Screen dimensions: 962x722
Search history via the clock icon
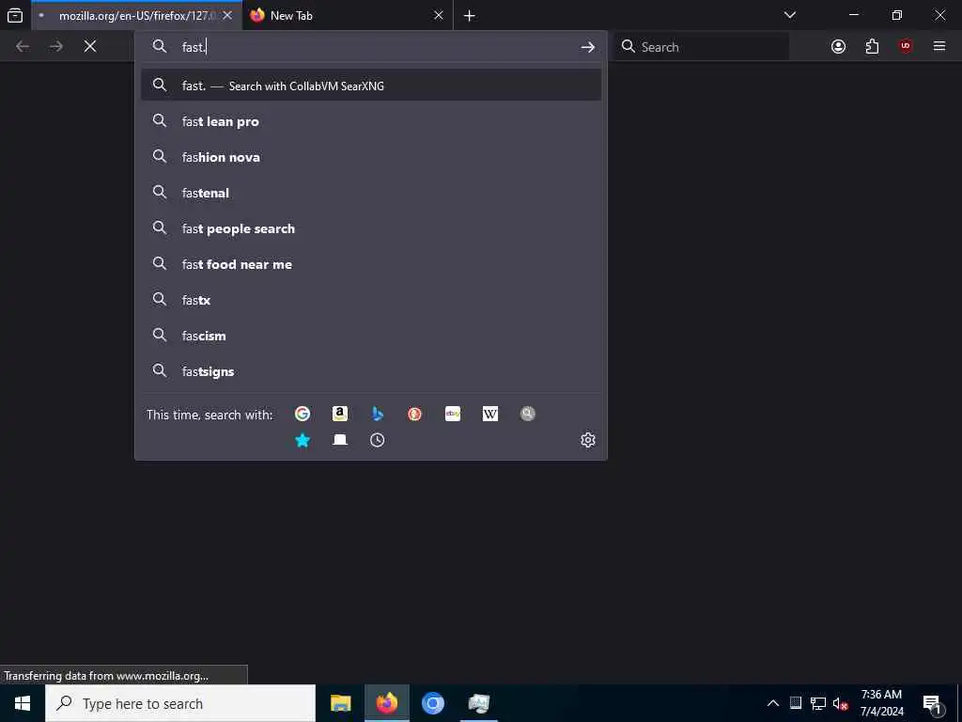pos(378,440)
